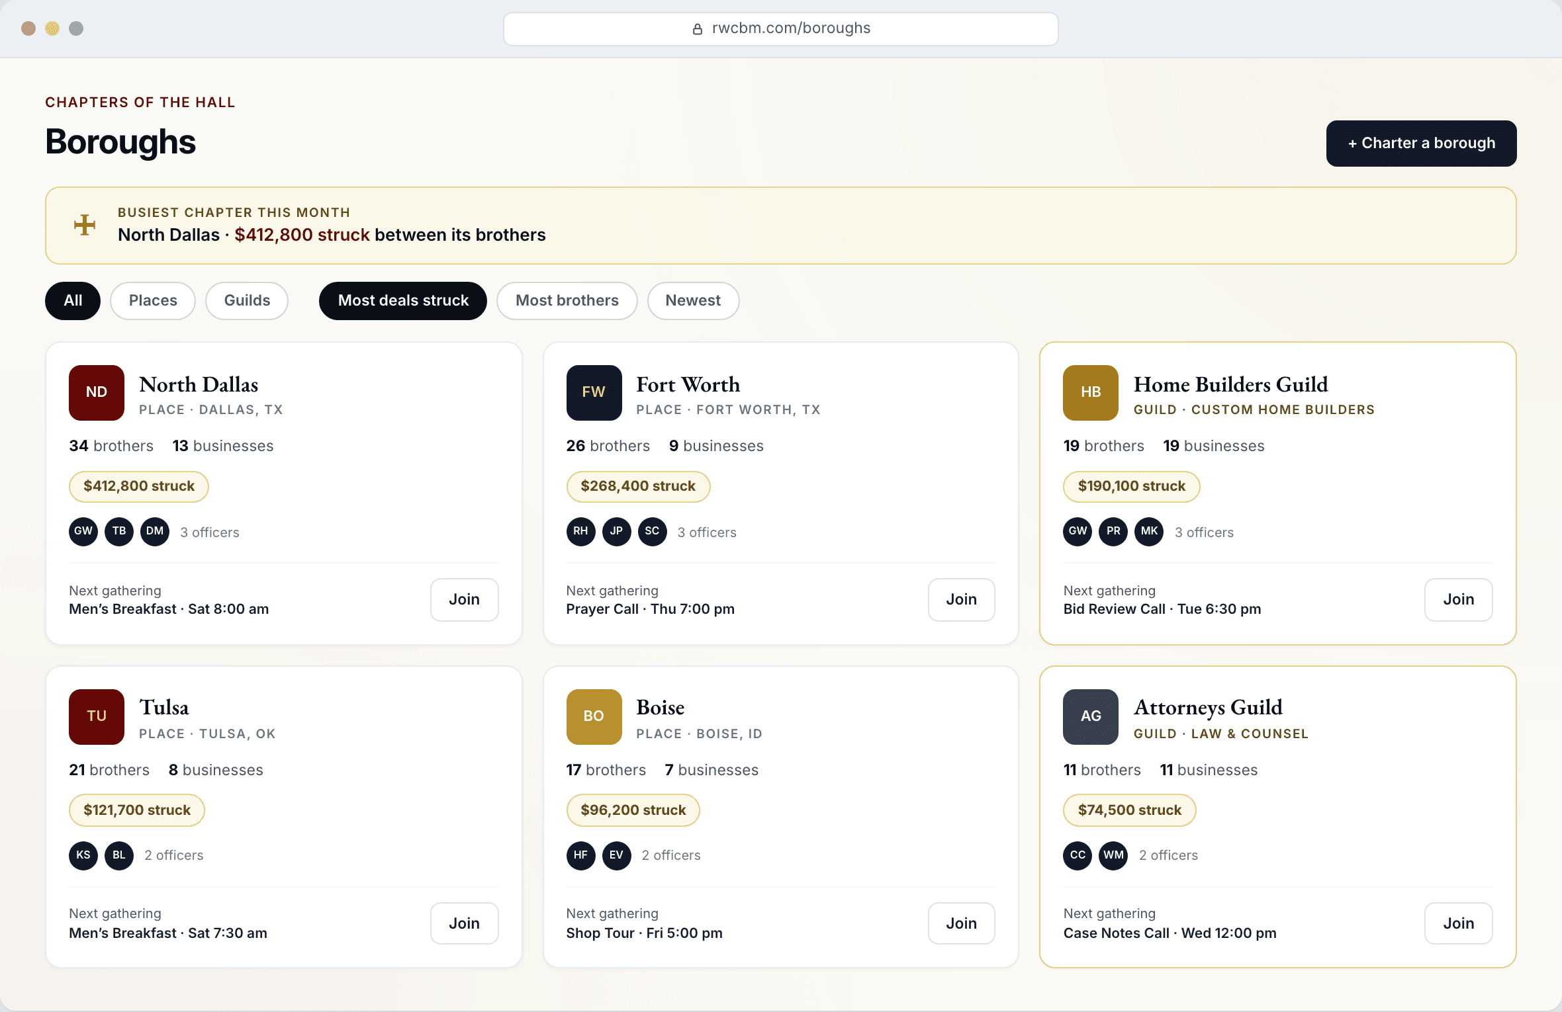This screenshot has width=1562, height=1012.
Task: Select the All filter pill
Action: point(73,301)
